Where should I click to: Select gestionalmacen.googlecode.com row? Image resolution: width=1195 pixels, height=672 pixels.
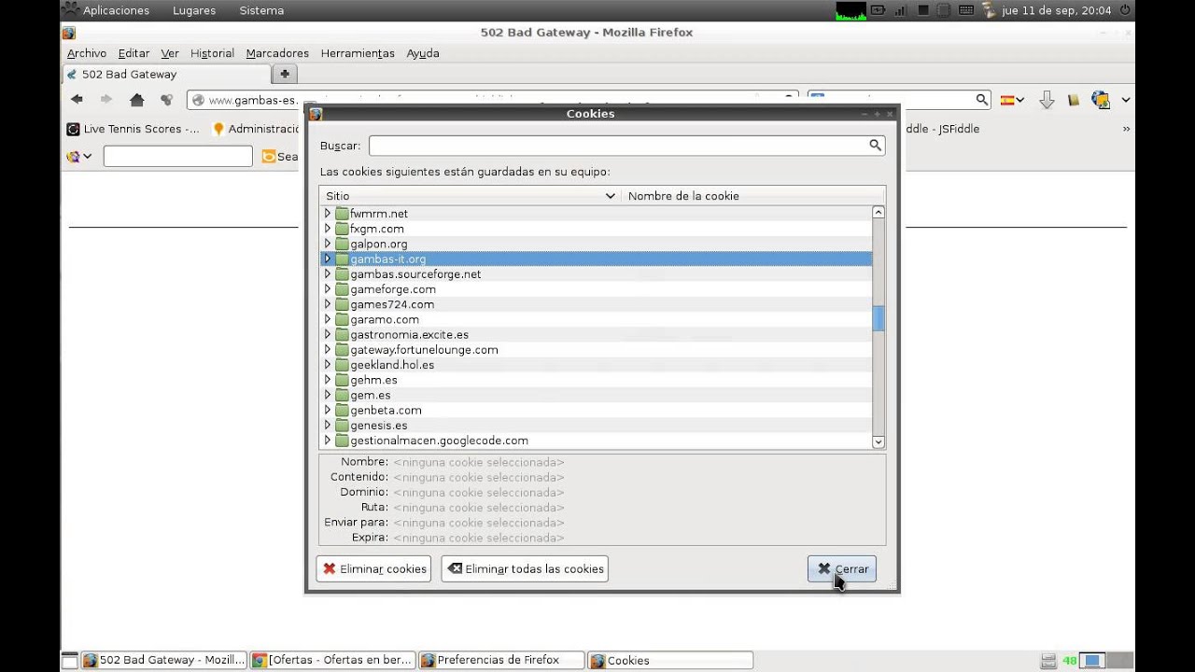coord(596,441)
